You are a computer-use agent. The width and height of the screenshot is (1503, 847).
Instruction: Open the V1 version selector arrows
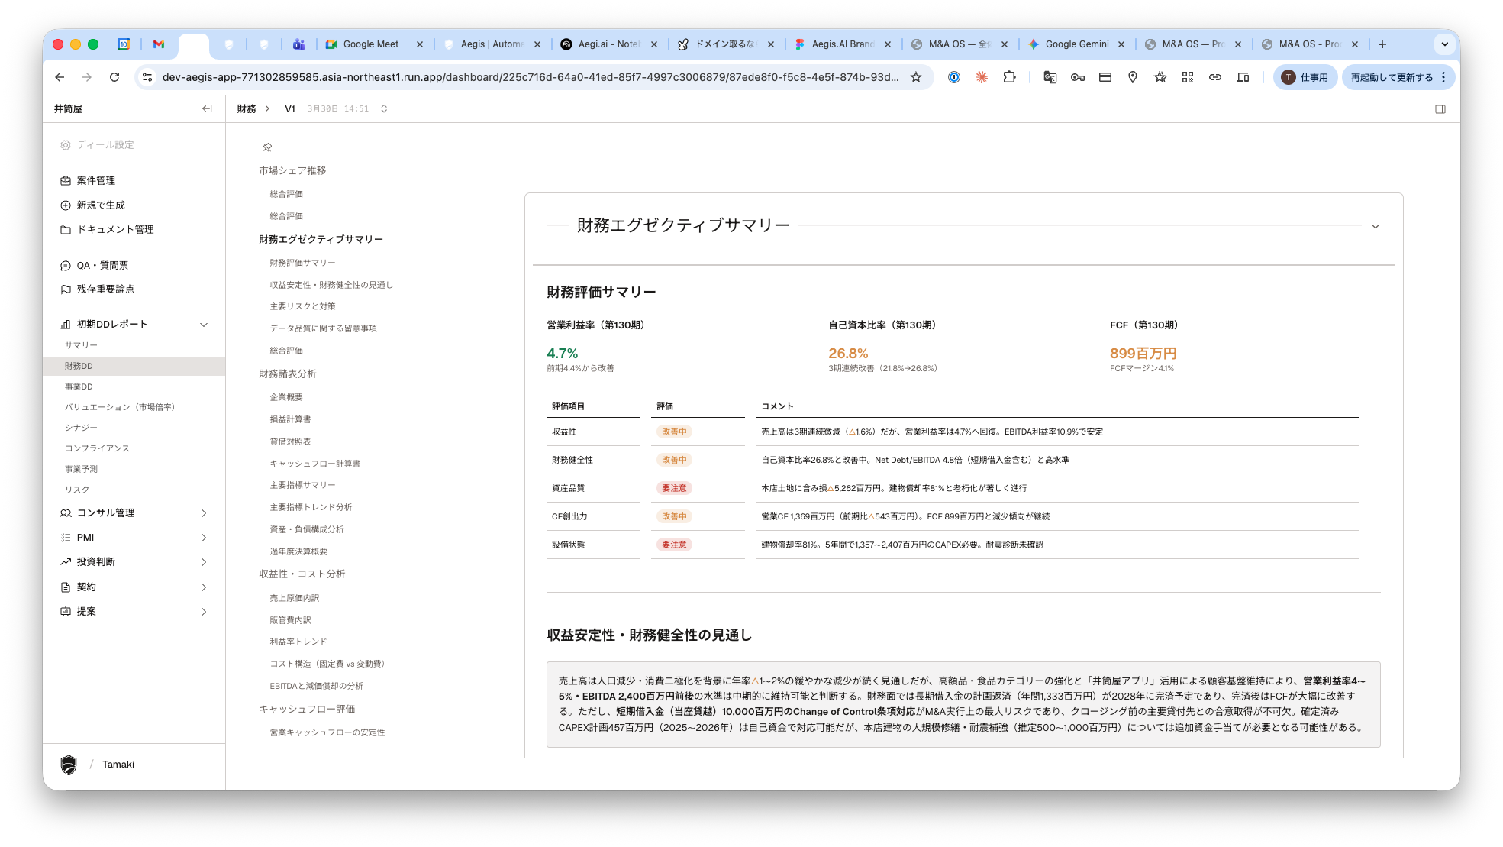coord(383,108)
